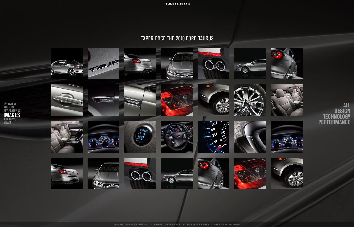This screenshot has height=227, width=354.
Task: Filter the gallery by All
Action: [347, 105]
